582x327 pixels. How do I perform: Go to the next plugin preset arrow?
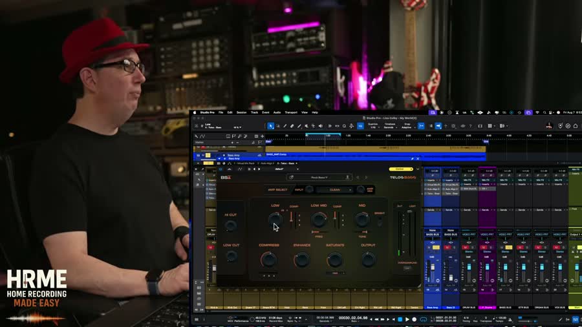(365, 178)
